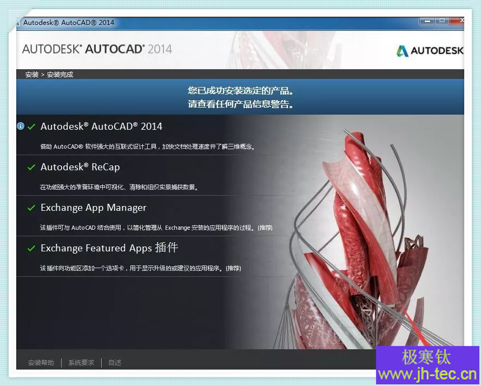Select the Autodesk® AutoCAD® 2014 product title
The width and height of the screenshot is (481, 386).
click(x=101, y=127)
